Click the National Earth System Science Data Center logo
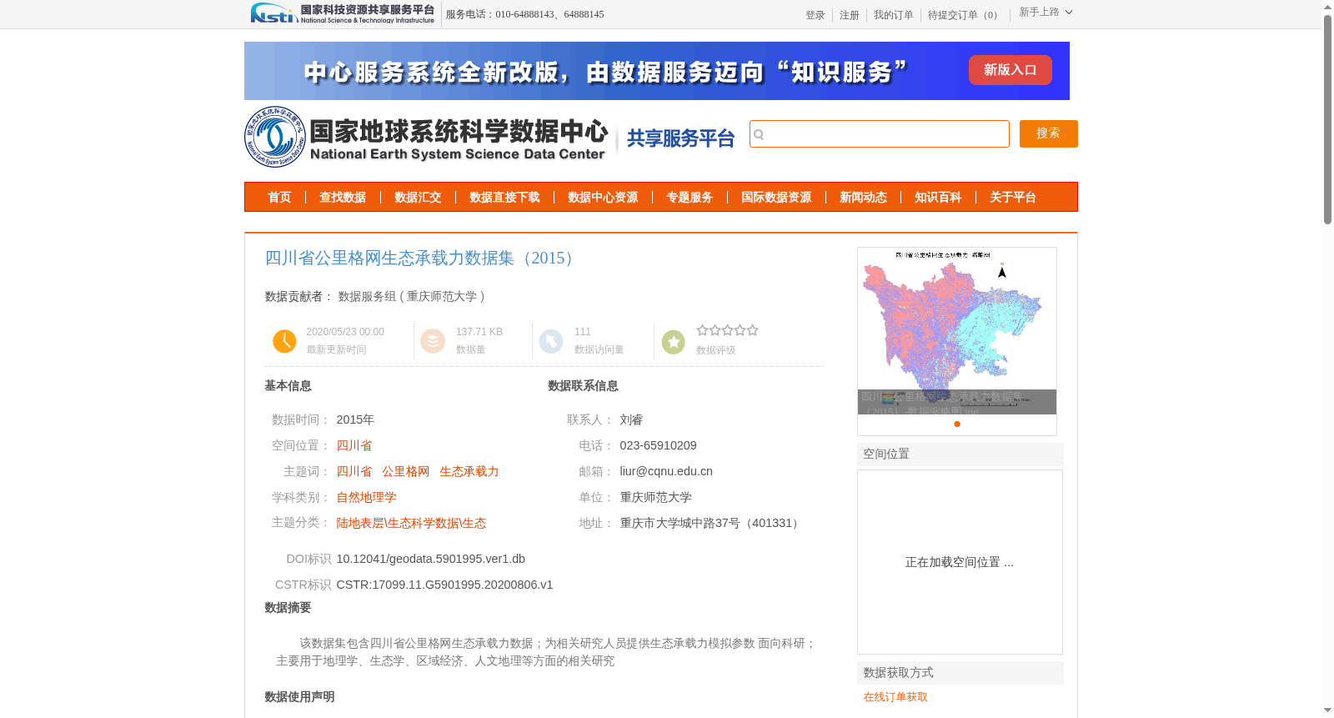The width and height of the screenshot is (1334, 718). point(426,137)
